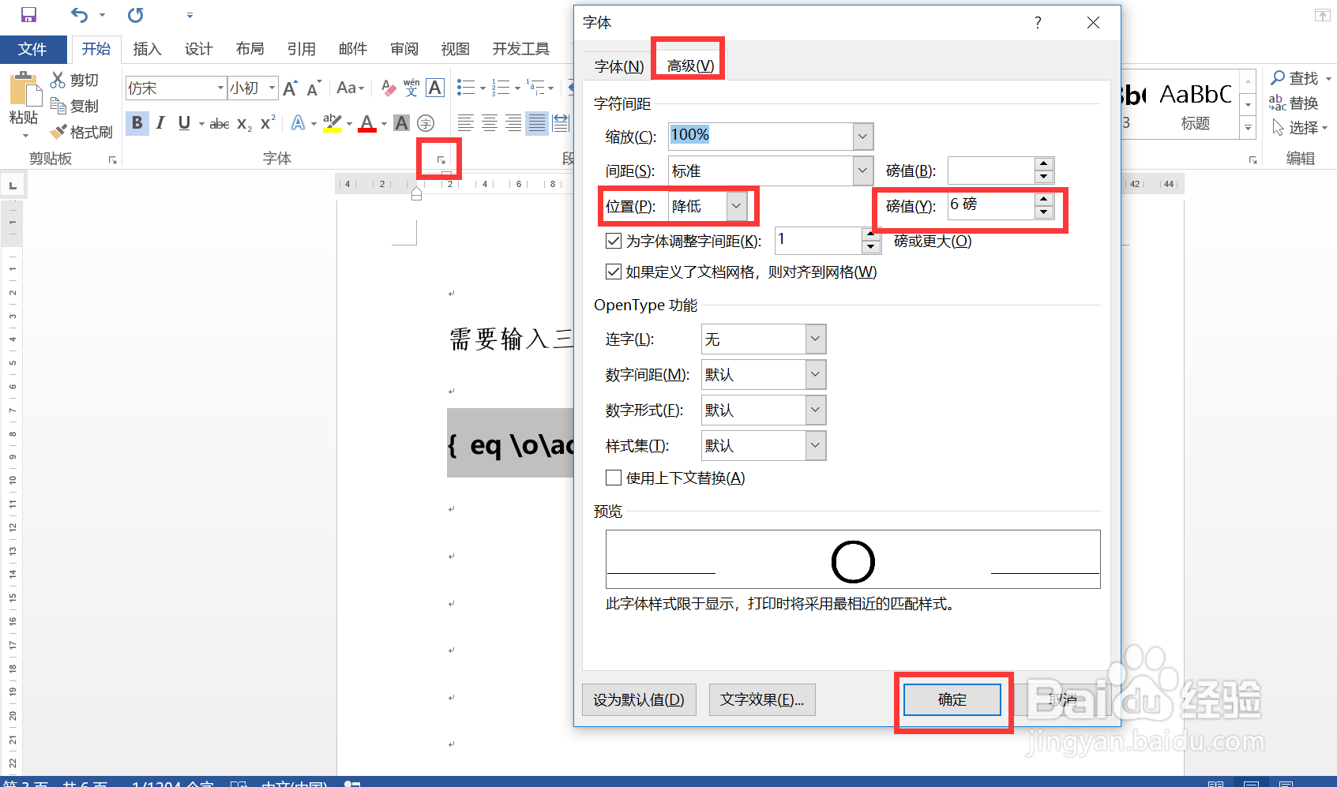The width and height of the screenshot is (1337, 787).
Task: Open the Phonetic Guide tool
Action: click(x=410, y=88)
